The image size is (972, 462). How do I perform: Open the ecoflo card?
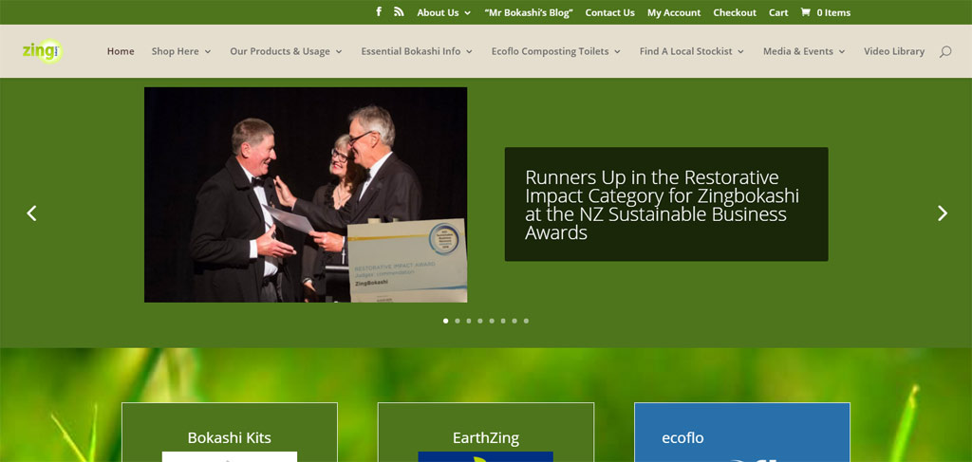click(742, 433)
